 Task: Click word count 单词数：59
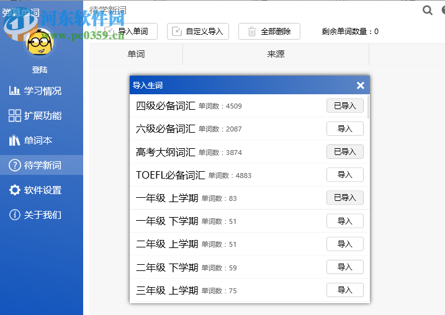(x=219, y=268)
